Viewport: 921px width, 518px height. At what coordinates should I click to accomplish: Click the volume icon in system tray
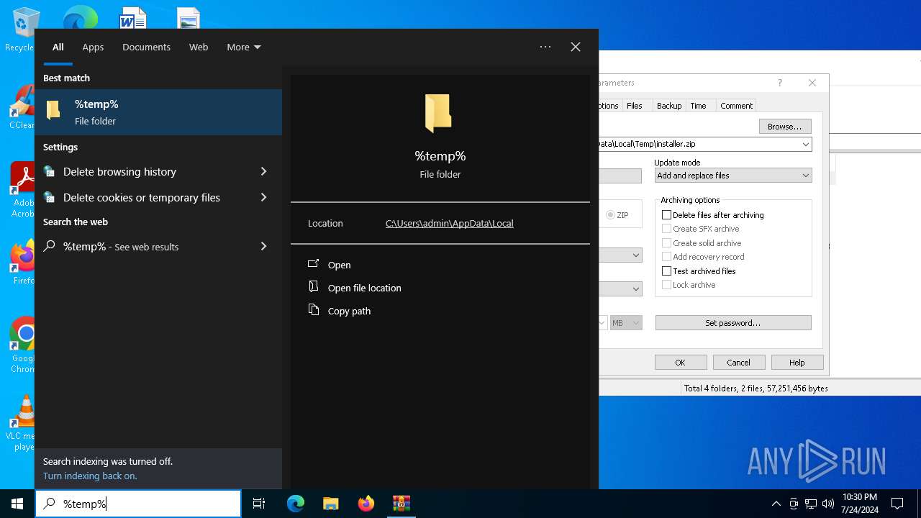[827, 504]
